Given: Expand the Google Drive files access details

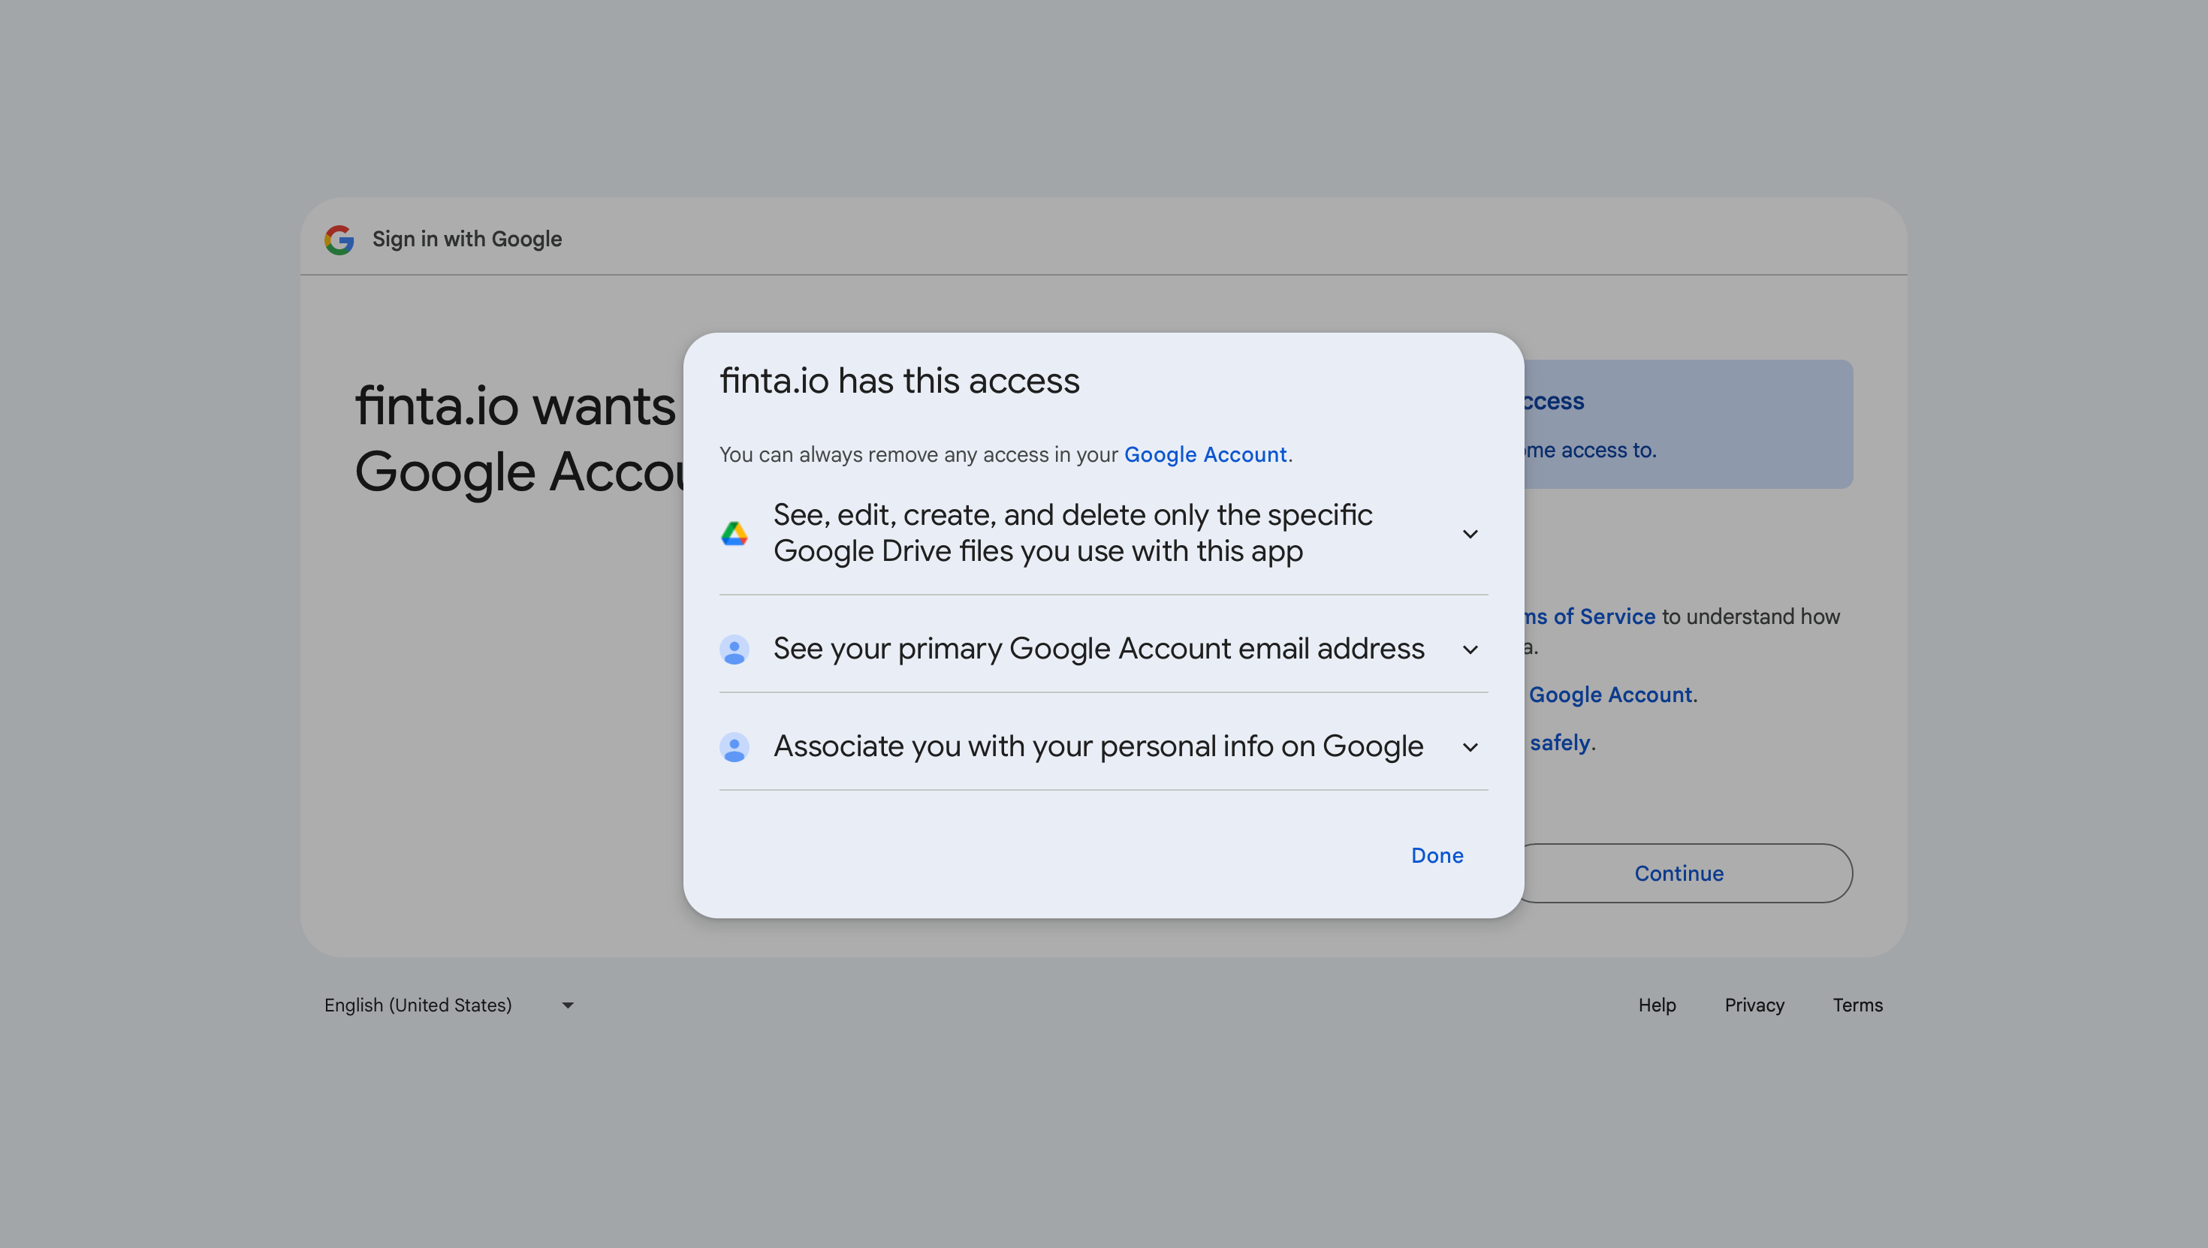Looking at the screenshot, I should [1470, 533].
